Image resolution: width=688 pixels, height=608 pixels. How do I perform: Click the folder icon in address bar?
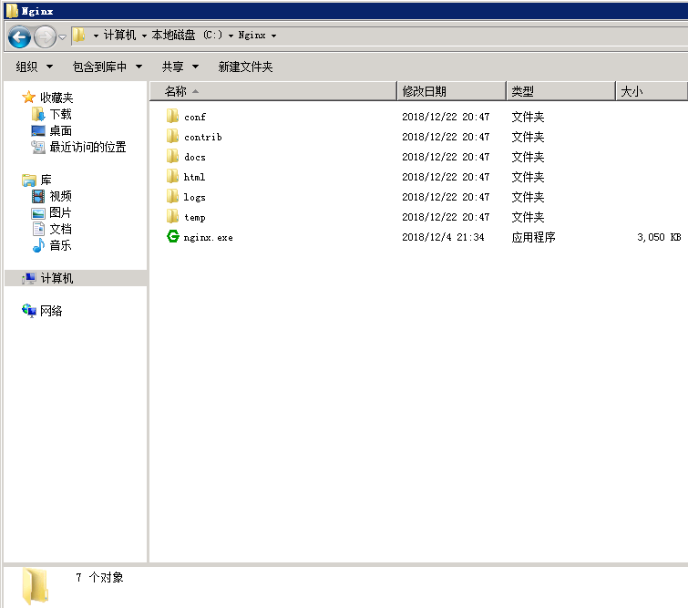pos(79,36)
